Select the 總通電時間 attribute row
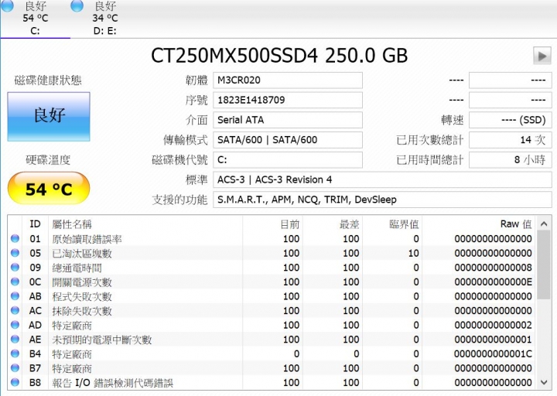The height and width of the screenshot is (396, 557). tap(272, 268)
